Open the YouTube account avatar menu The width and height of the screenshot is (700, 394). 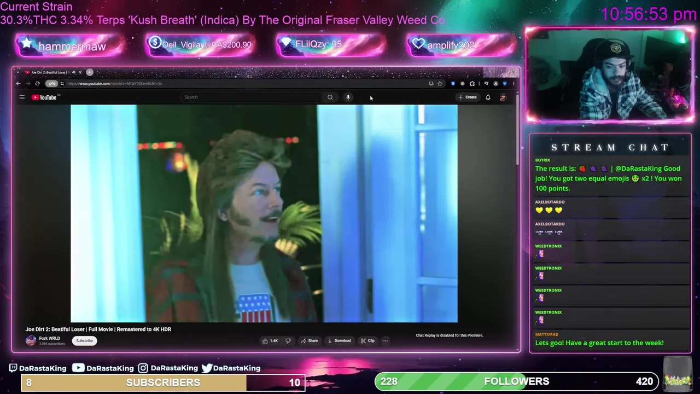coord(503,97)
